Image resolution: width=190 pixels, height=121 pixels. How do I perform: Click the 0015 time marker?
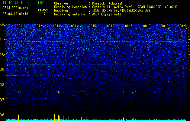tap(92, 26)
